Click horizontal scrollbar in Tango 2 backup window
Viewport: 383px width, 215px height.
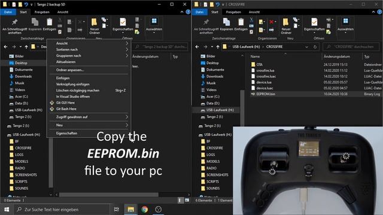(109, 195)
